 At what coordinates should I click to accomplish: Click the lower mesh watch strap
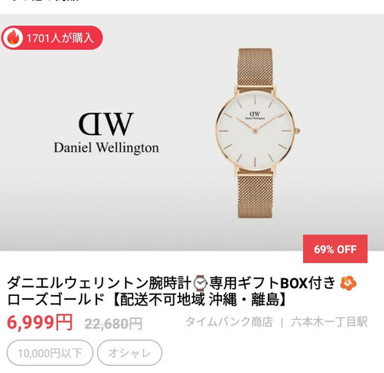tap(255, 196)
